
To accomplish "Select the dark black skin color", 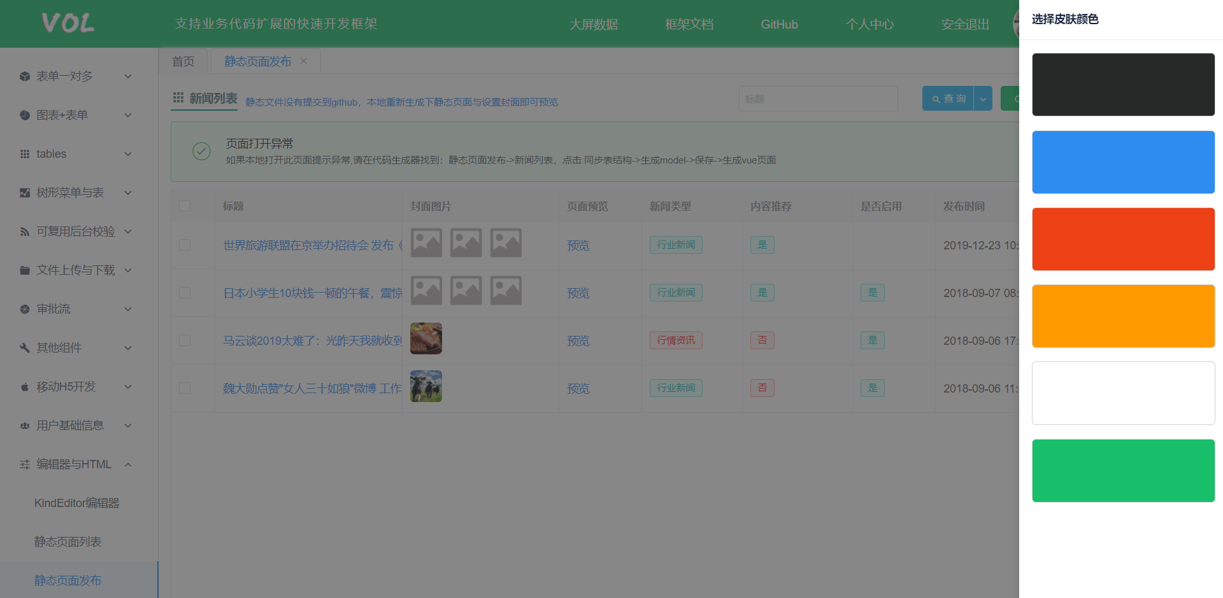I will 1124,85.
